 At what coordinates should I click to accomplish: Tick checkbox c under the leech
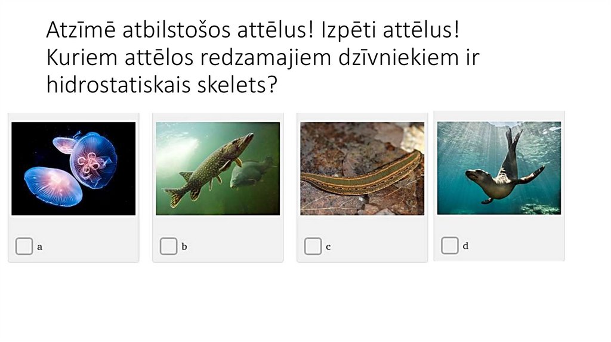(313, 246)
